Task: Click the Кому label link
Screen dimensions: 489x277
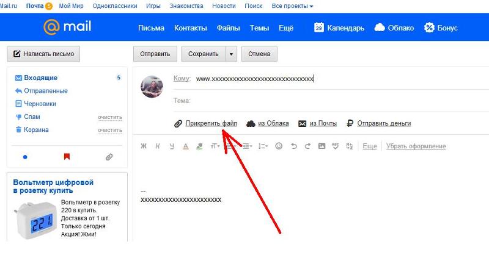Action: tap(182, 79)
